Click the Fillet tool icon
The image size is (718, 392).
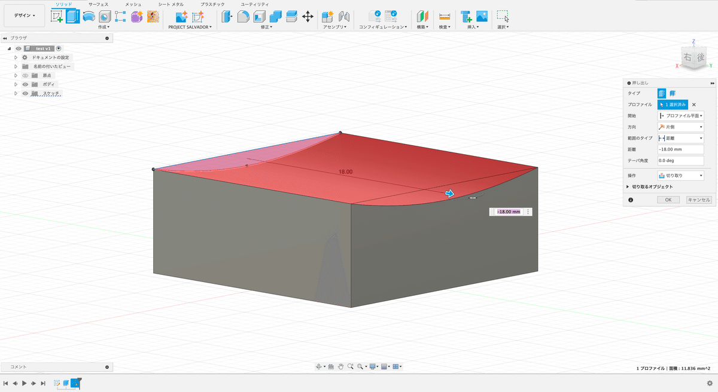[244, 17]
